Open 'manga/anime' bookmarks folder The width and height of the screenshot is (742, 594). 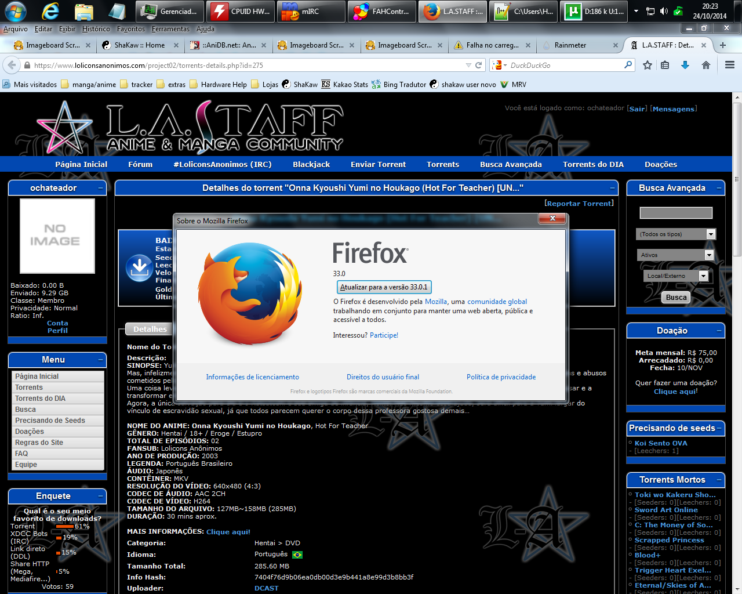pyautogui.click(x=88, y=84)
